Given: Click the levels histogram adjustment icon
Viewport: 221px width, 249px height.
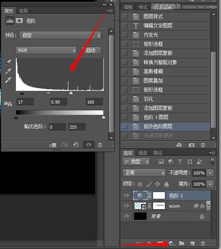Looking at the screenshot, I should 10,21.
